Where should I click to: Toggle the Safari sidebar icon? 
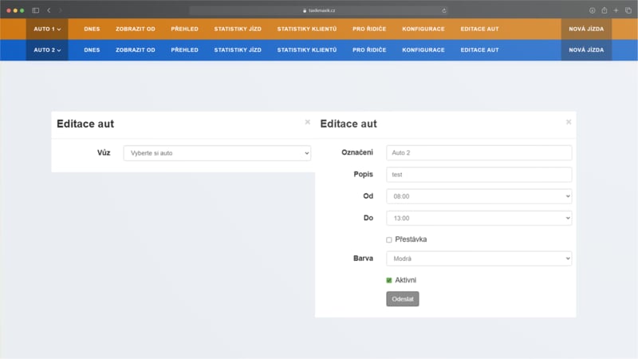pos(35,10)
